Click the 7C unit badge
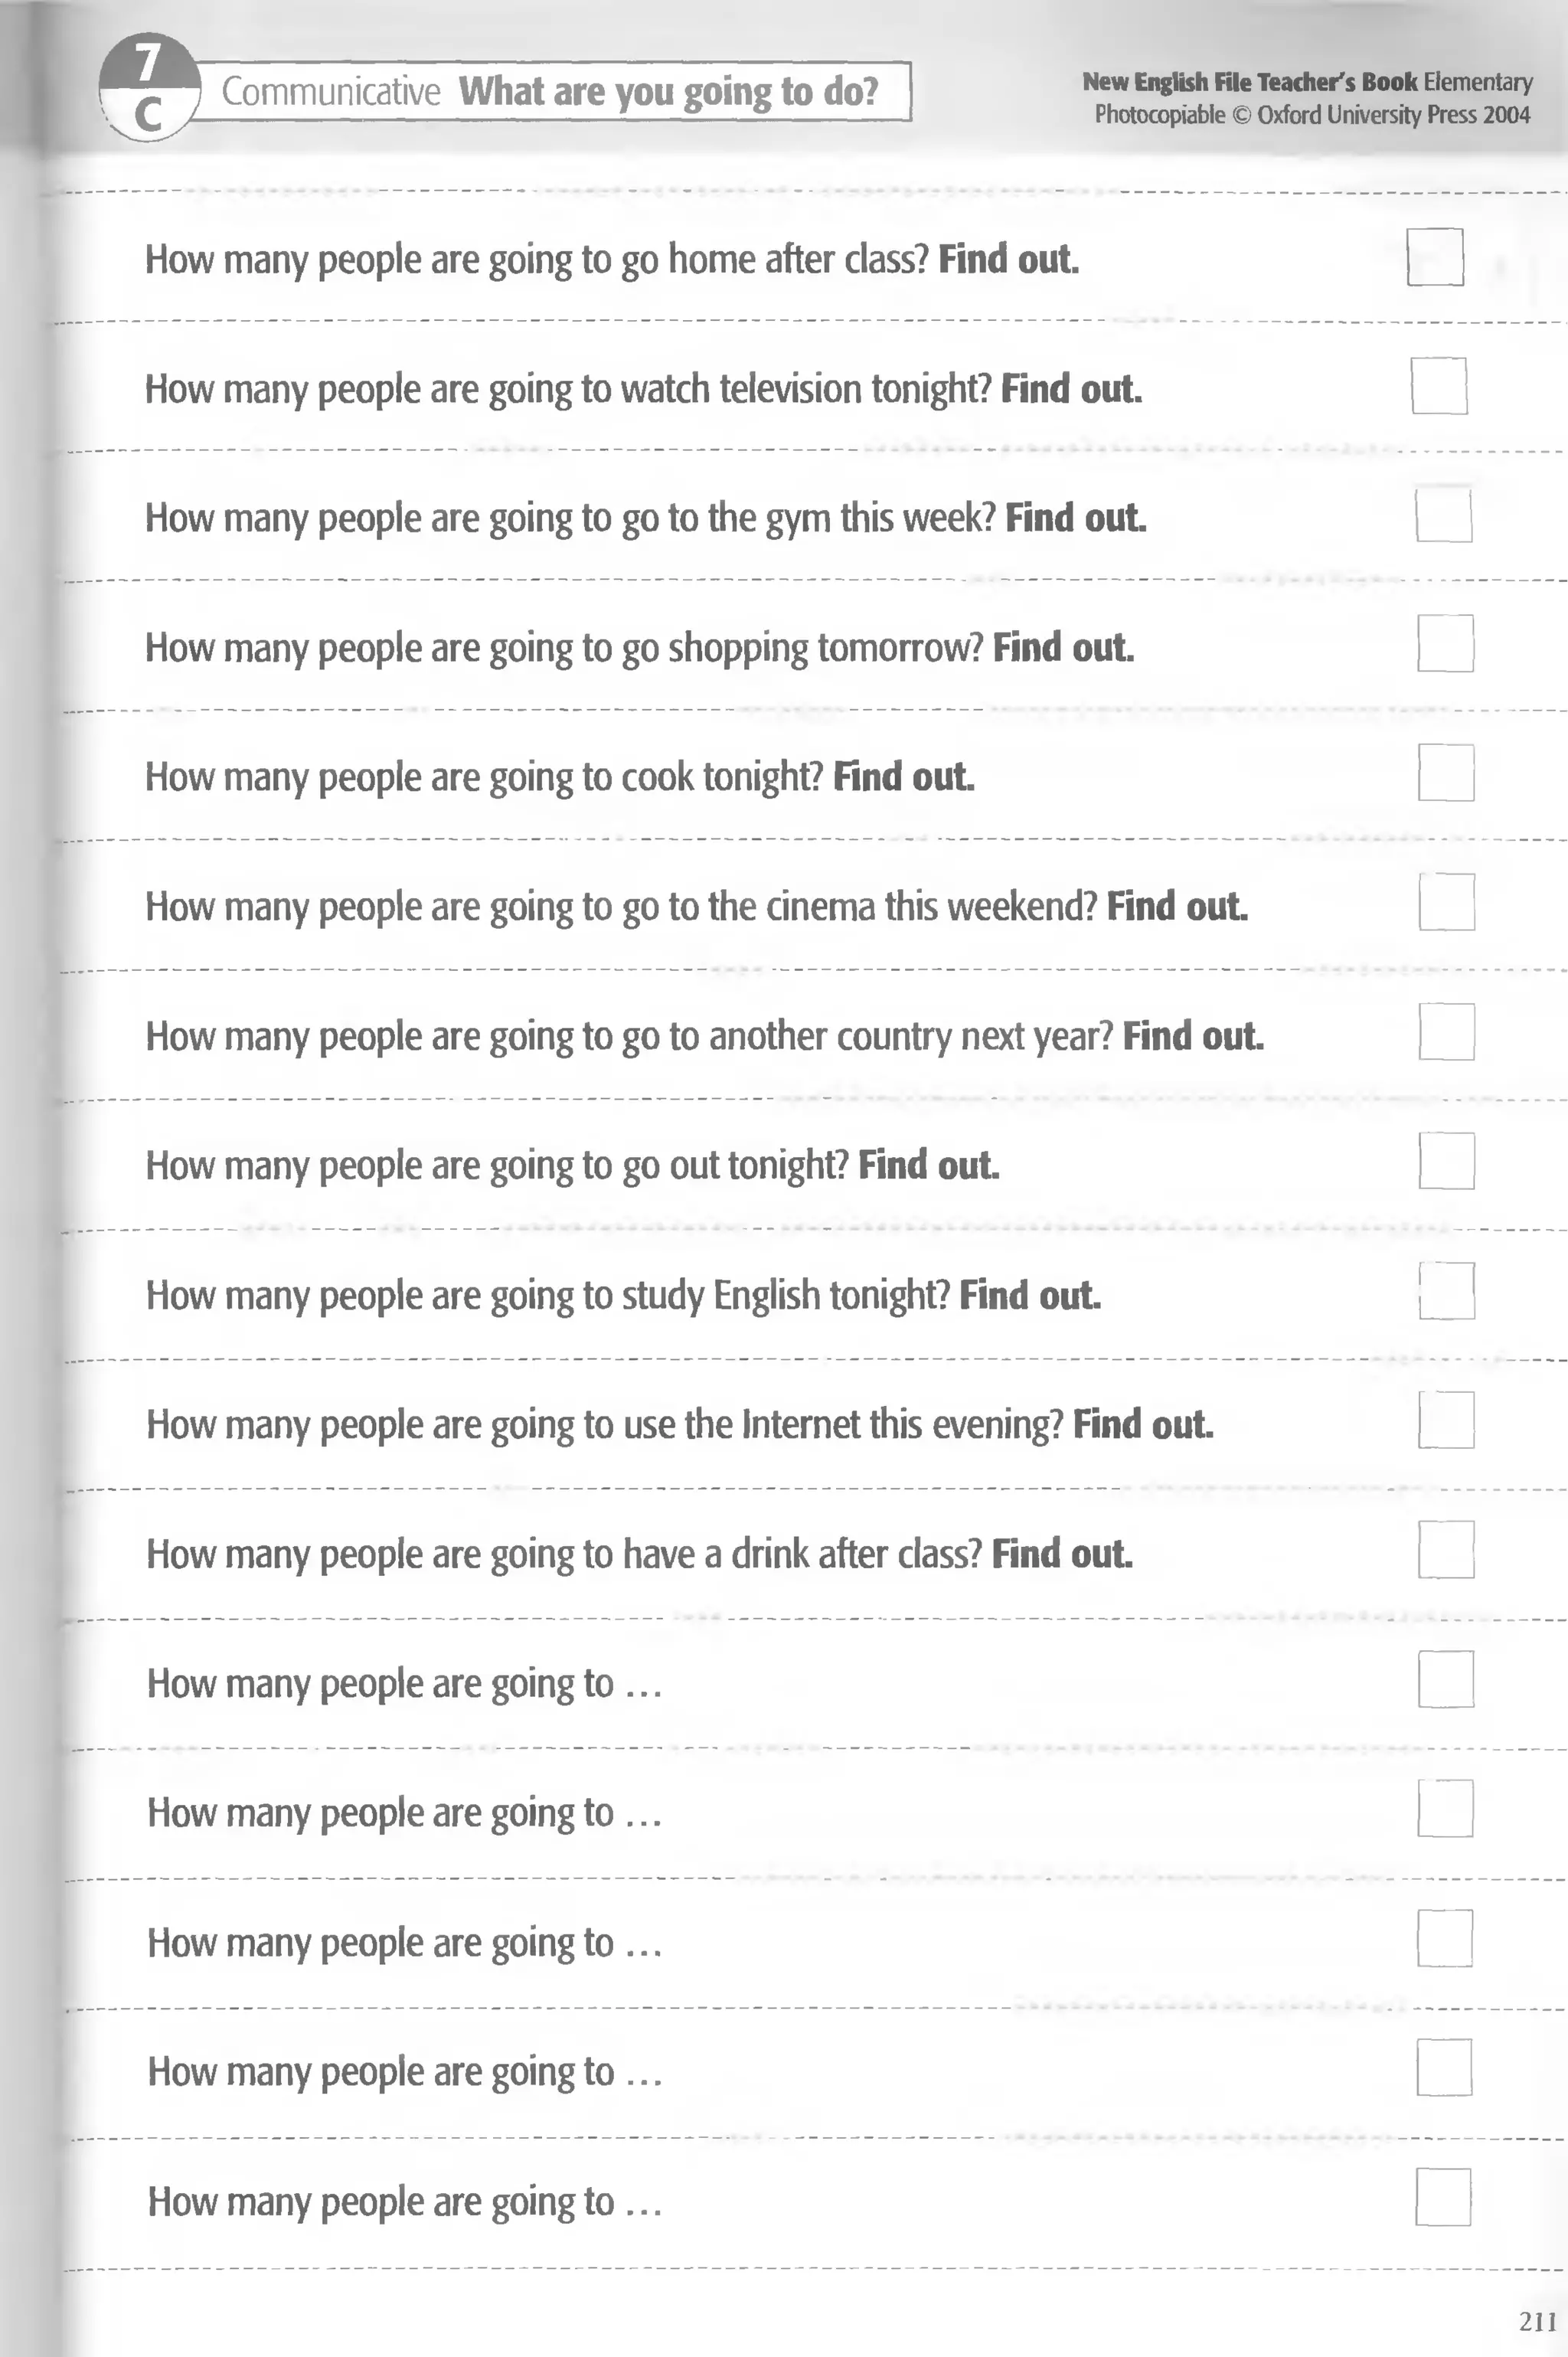 [148, 89]
